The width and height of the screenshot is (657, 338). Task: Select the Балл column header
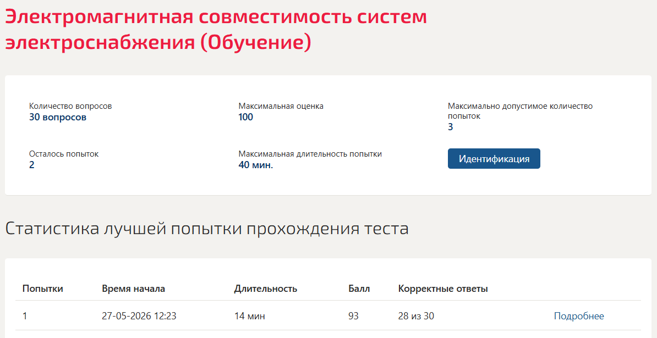(359, 289)
